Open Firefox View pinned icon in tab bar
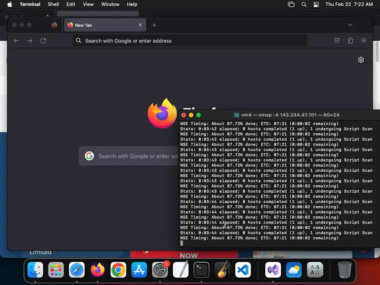 (x=54, y=25)
